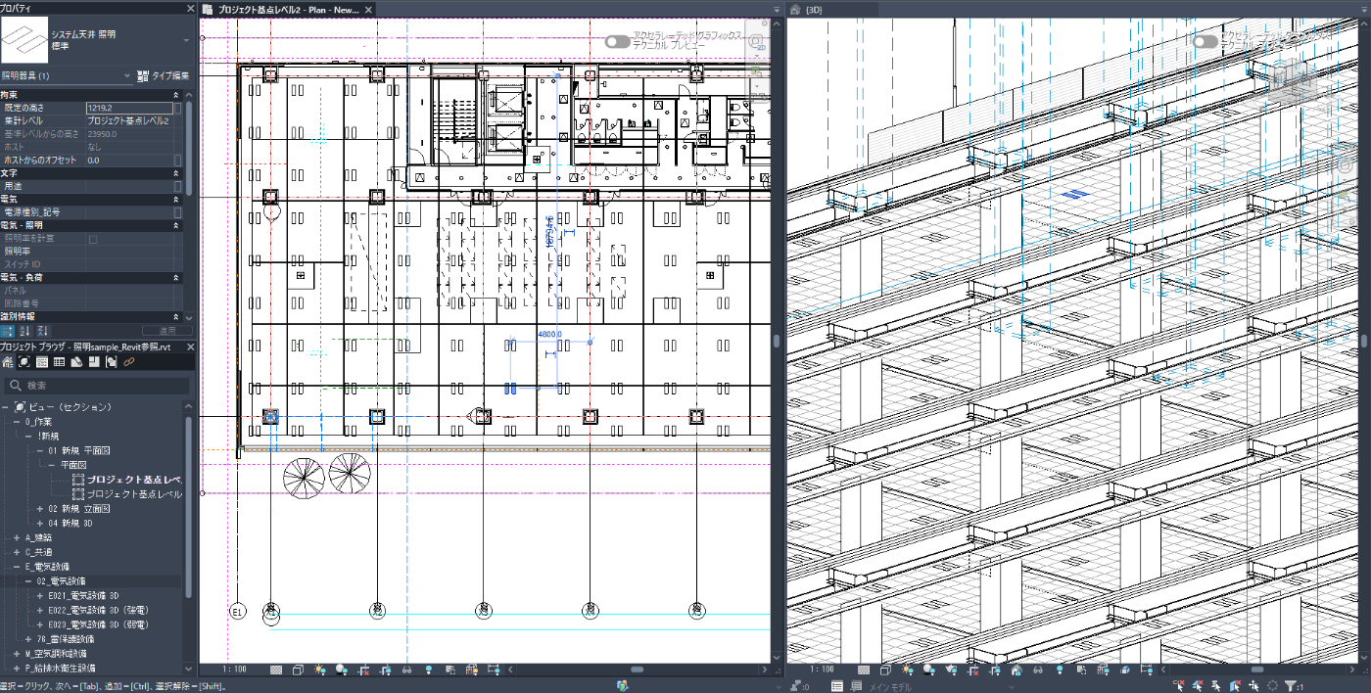Click detail level icon in plan view control bar
The height and width of the screenshot is (693, 1371).
[276, 670]
